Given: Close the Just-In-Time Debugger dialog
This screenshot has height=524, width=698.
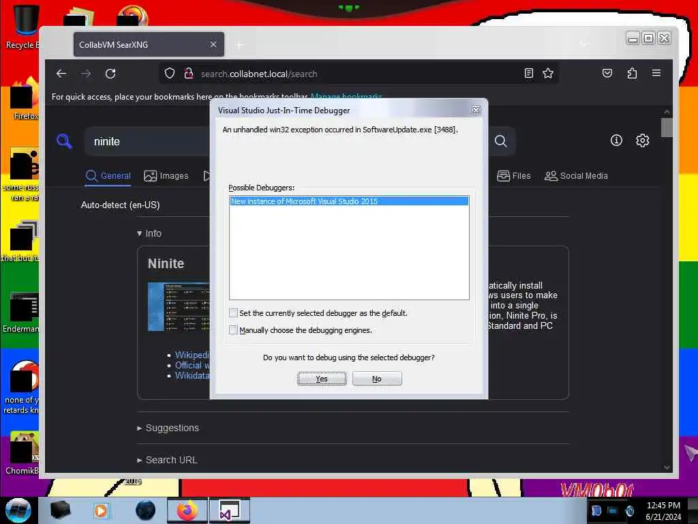Looking at the screenshot, I should (x=476, y=110).
